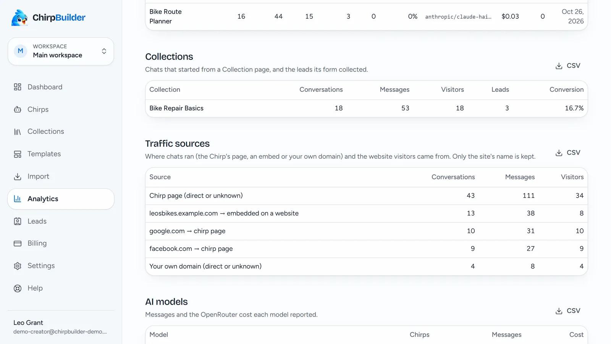Viewport: 611px width, 344px height.
Task: Click the leosbikes.example.com source row
Action: pyautogui.click(x=367, y=213)
